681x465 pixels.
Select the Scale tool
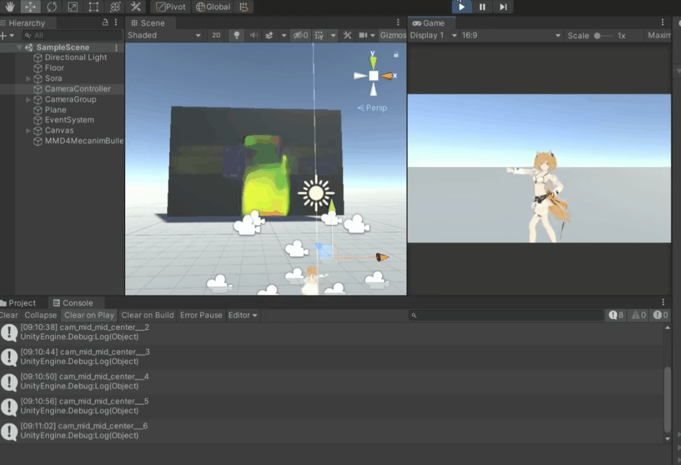(73, 7)
